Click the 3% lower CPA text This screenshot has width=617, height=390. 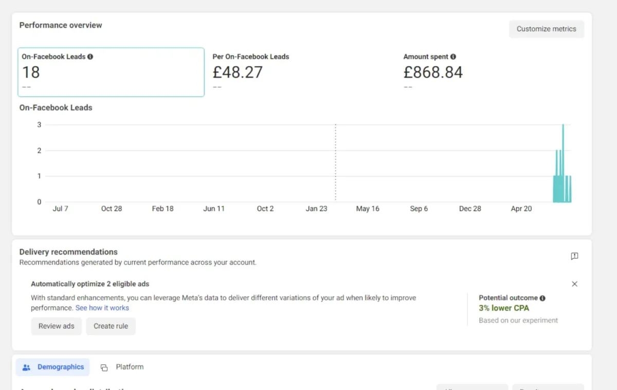(x=504, y=308)
